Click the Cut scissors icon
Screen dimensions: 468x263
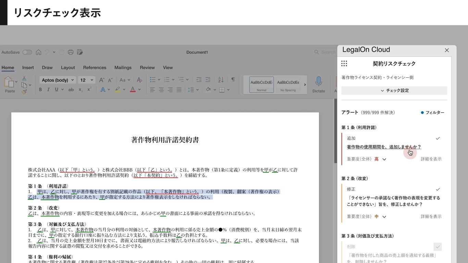coord(24,78)
